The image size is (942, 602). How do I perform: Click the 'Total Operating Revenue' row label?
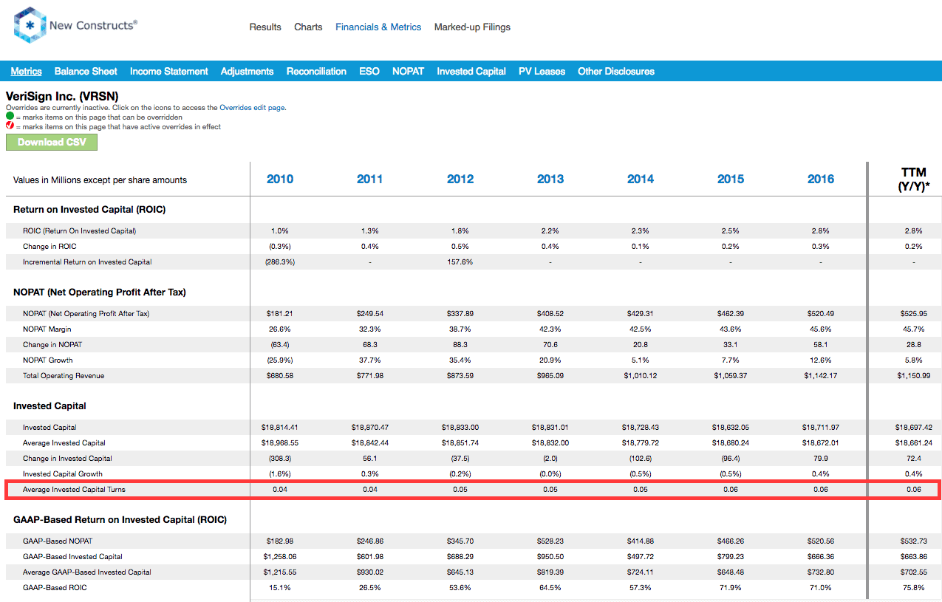pos(64,376)
